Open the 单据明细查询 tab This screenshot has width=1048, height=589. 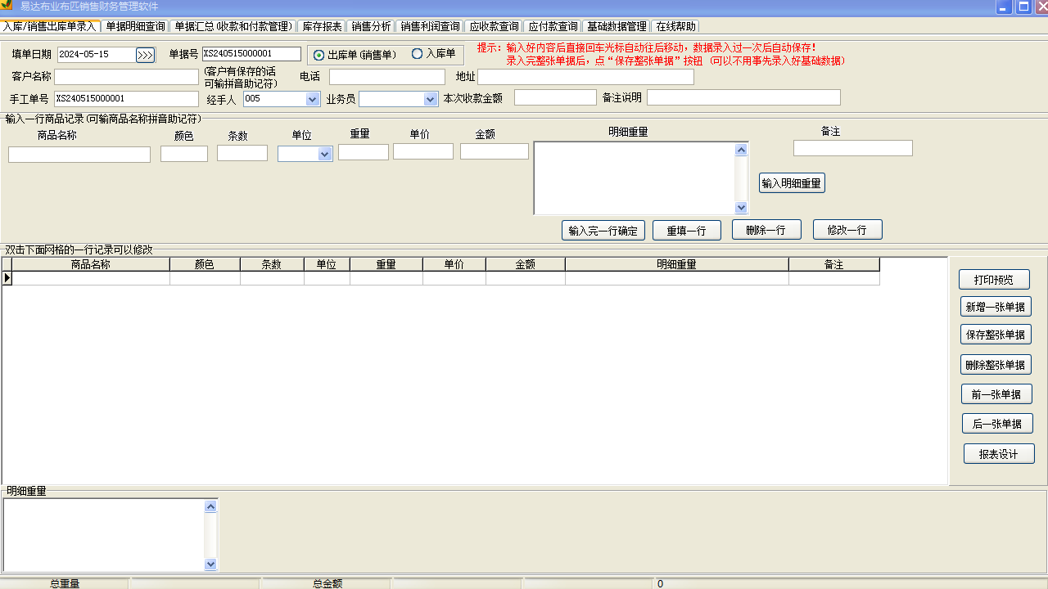click(135, 26)
